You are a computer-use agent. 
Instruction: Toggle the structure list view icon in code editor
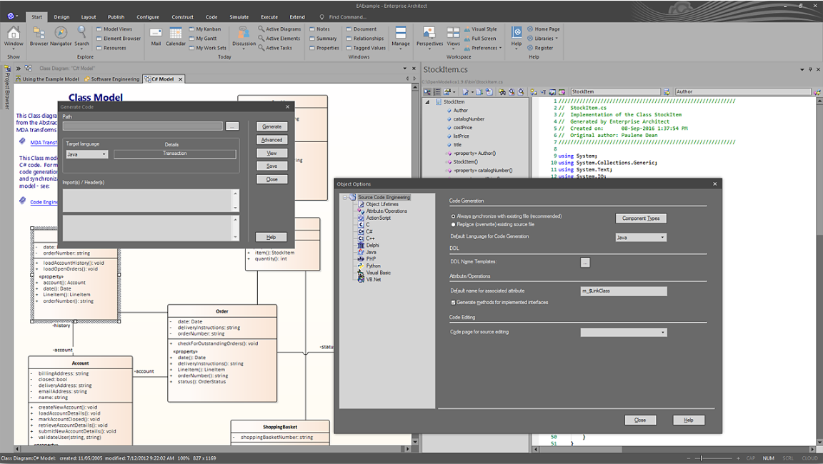[437, 92]
